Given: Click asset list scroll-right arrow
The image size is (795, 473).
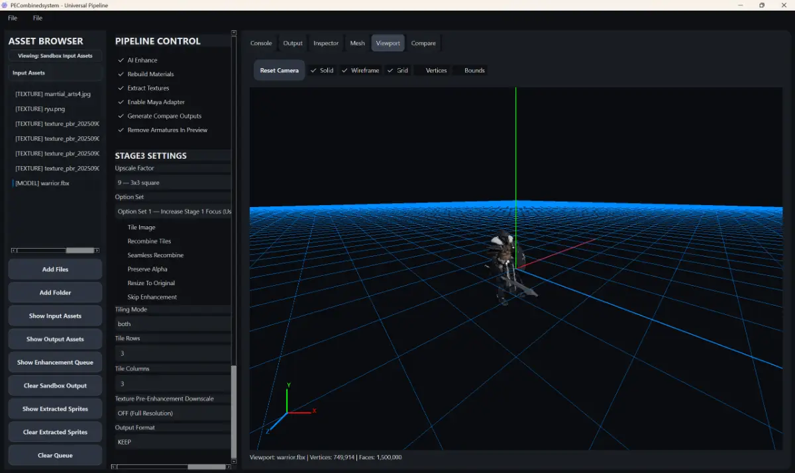Looking at the screenshot, I should (97, 250).
